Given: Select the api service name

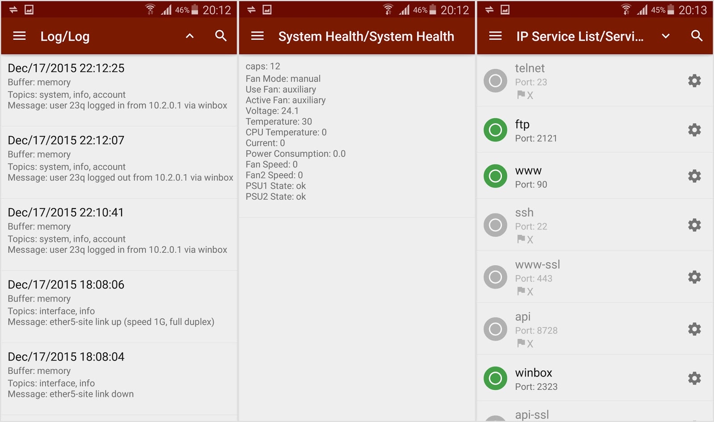Looking at the screenshot, I should [523, 317].
